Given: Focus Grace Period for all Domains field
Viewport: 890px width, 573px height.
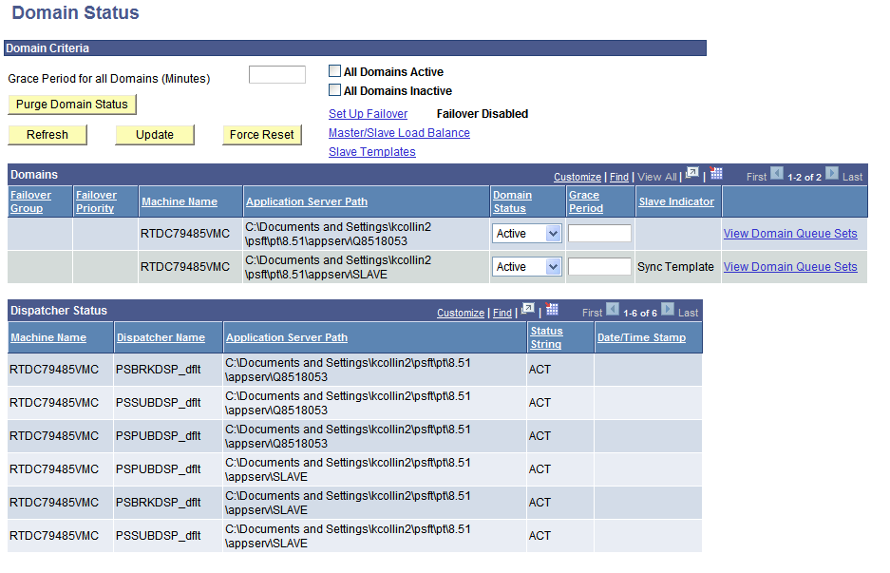Looking at the screenshot, I should (277, 74).
